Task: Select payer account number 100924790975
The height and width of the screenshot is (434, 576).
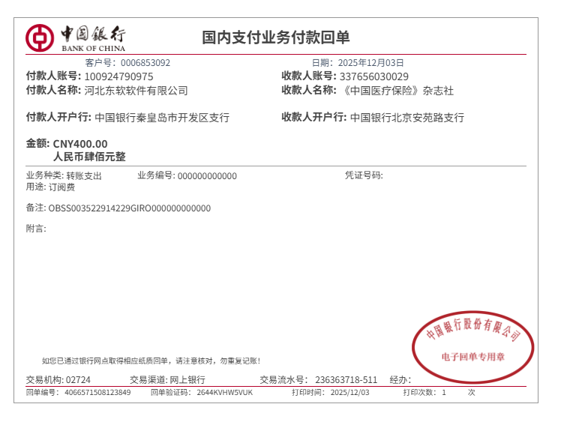Action: click(118, 76)
